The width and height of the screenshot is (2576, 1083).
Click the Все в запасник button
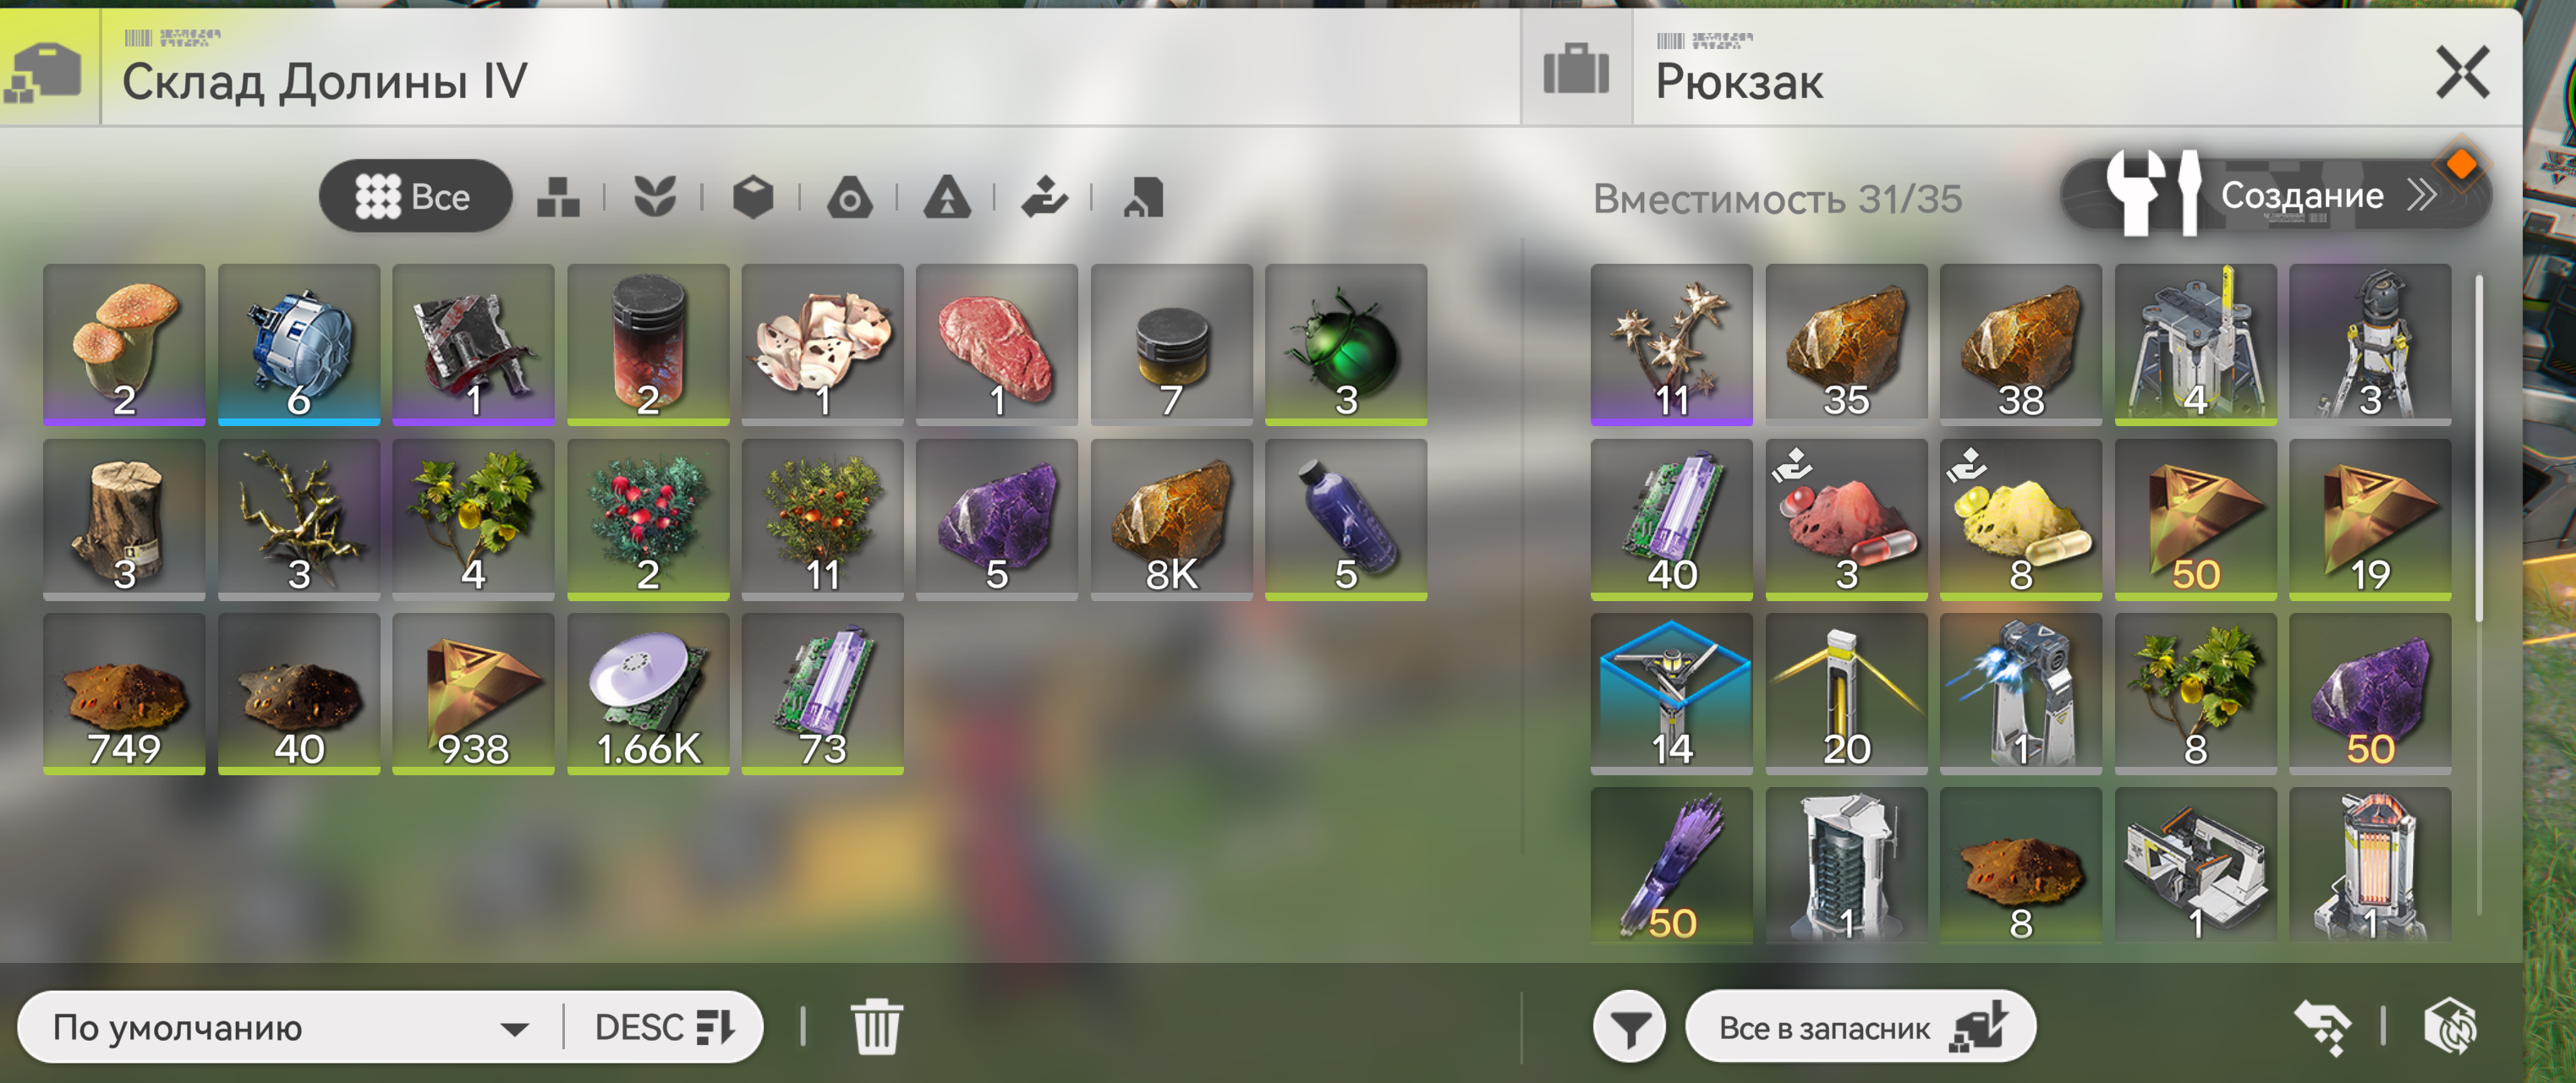(1861, 1027)
